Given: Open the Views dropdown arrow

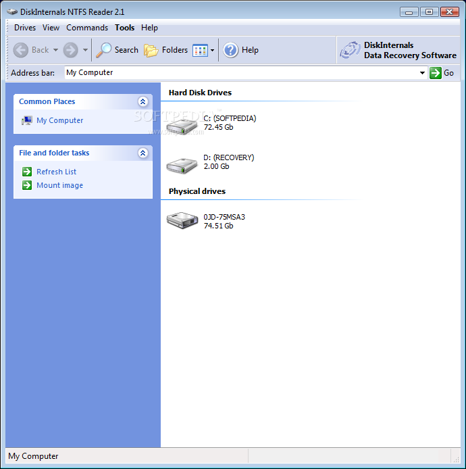Looking at the screenshot, I should coord(212,50).
